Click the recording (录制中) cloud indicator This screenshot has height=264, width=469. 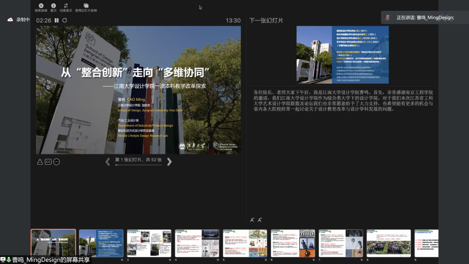point(10,20)
